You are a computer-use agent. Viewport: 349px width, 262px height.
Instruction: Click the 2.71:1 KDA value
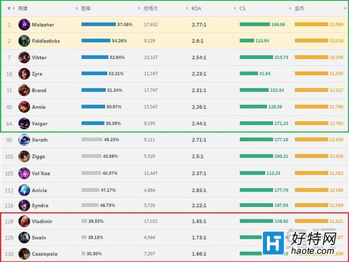pyautogui.click(x=199, y=140)
